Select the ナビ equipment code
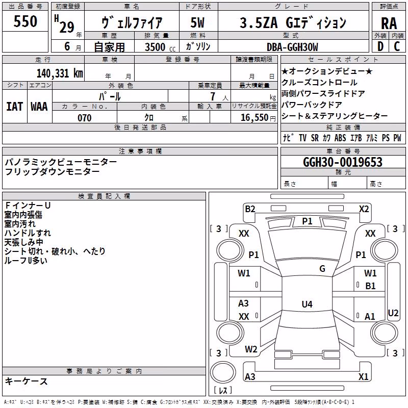Image resolution: width=408 pixels, height=408 pixels. click(288, 138)
